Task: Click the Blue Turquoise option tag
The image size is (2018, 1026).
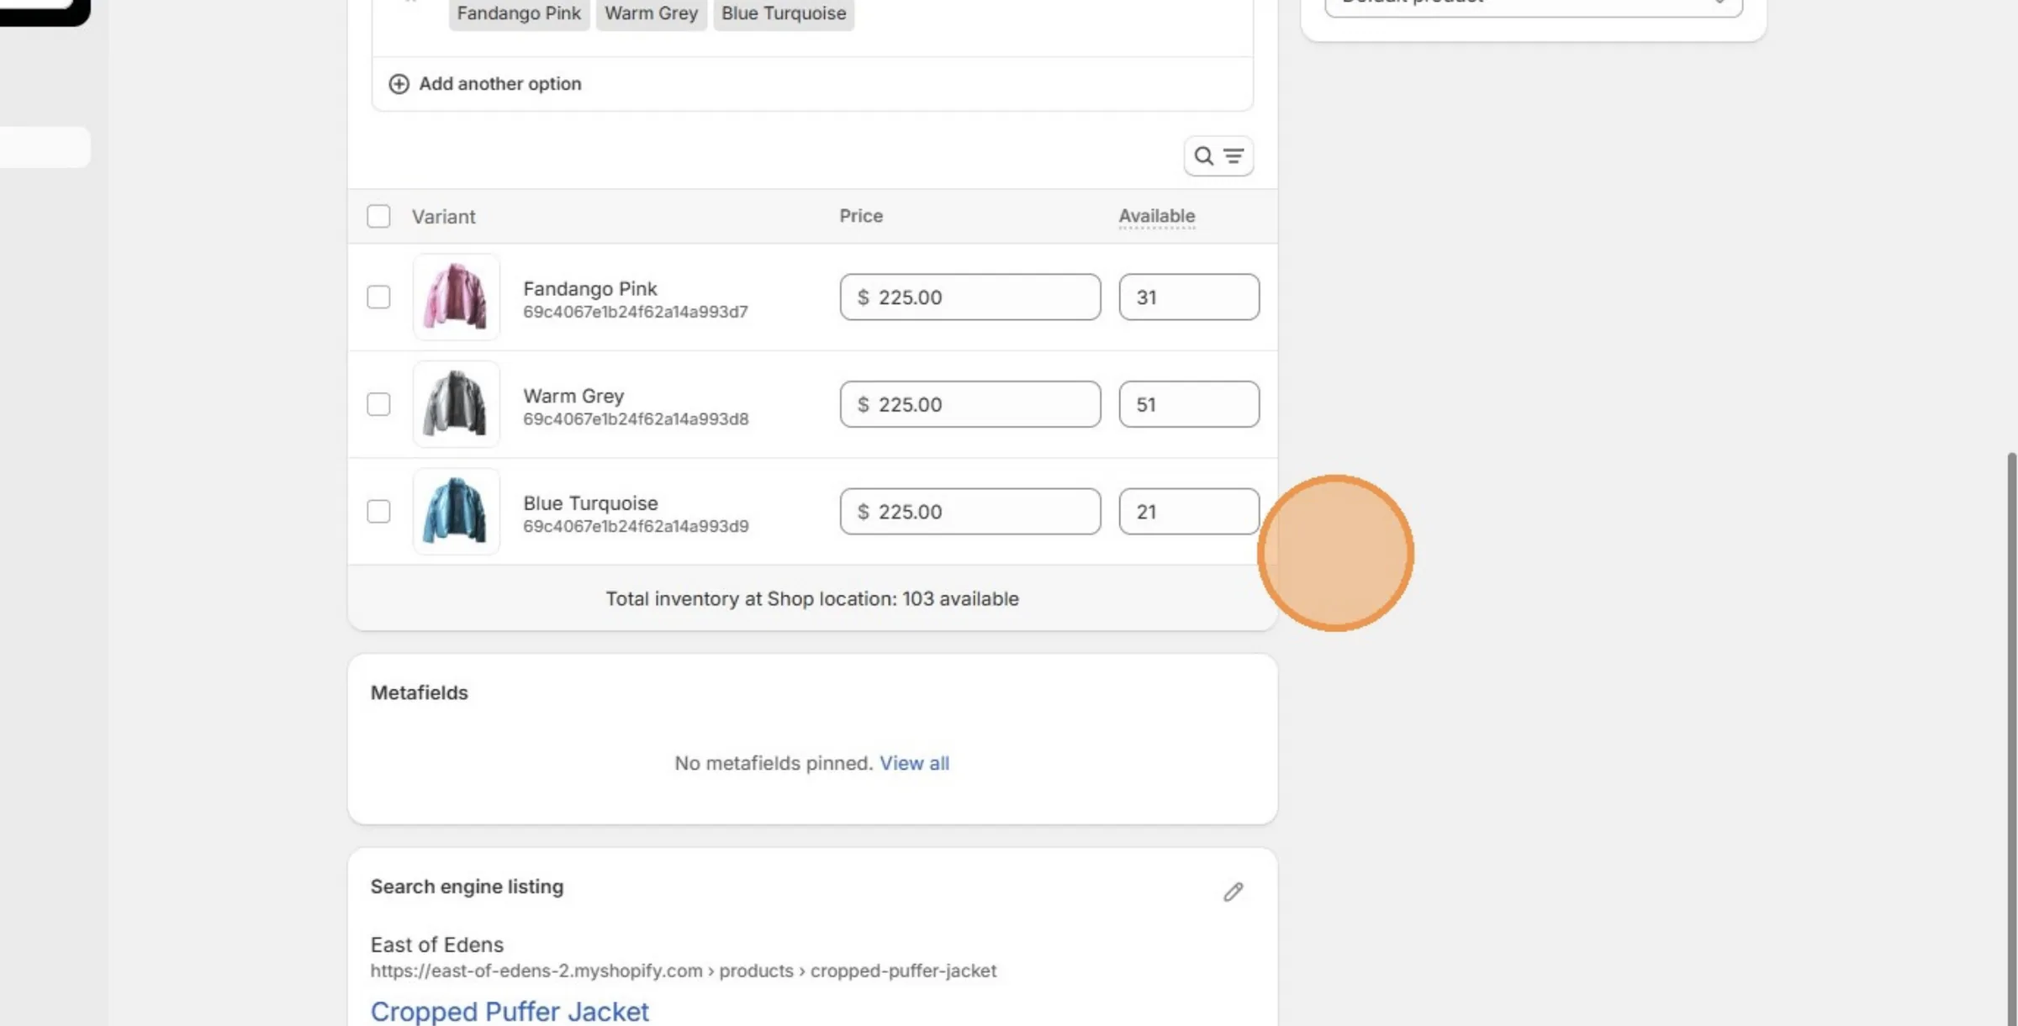Action: 784,13
